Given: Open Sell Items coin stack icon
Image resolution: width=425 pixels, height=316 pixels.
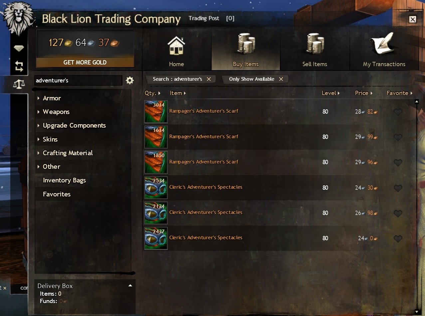Looking at the screenshot, I should click(315, 44).
